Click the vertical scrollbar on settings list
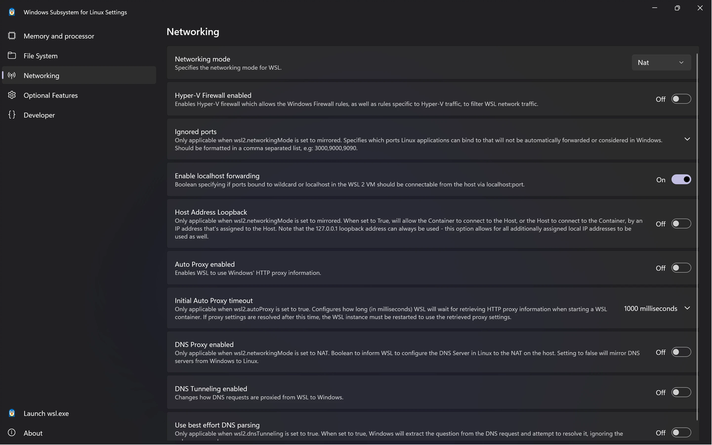The height and width of the screenshot is (445, 712). pyautogui.click(x=698, y=239)
